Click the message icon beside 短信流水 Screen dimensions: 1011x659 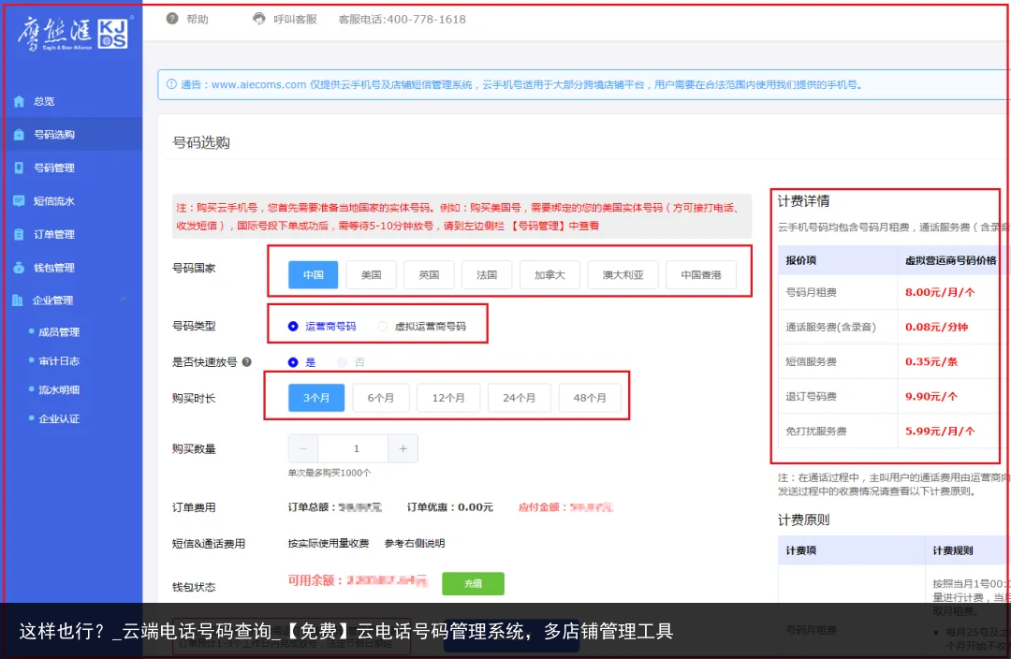pyautogui.click(x=19, y=201)
